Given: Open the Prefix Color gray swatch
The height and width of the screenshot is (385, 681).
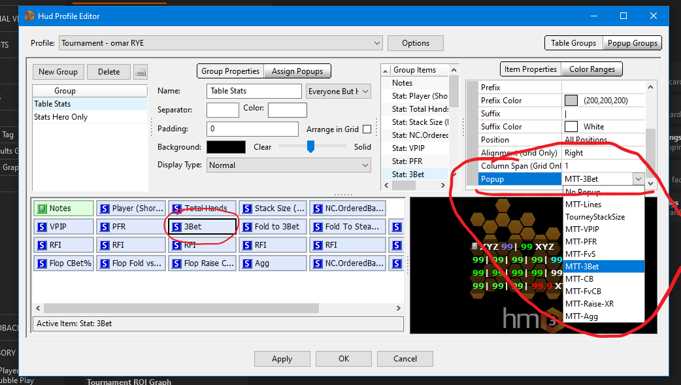Looking at the screenshot, I should point(571,101).
